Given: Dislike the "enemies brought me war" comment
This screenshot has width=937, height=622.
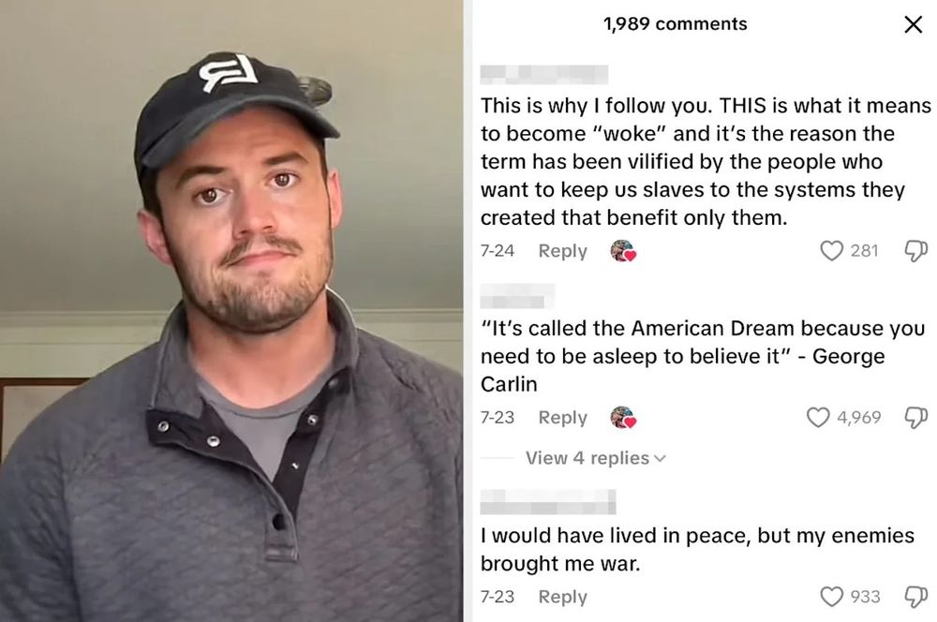Looking at the screenshot, I should coord(916,597).
